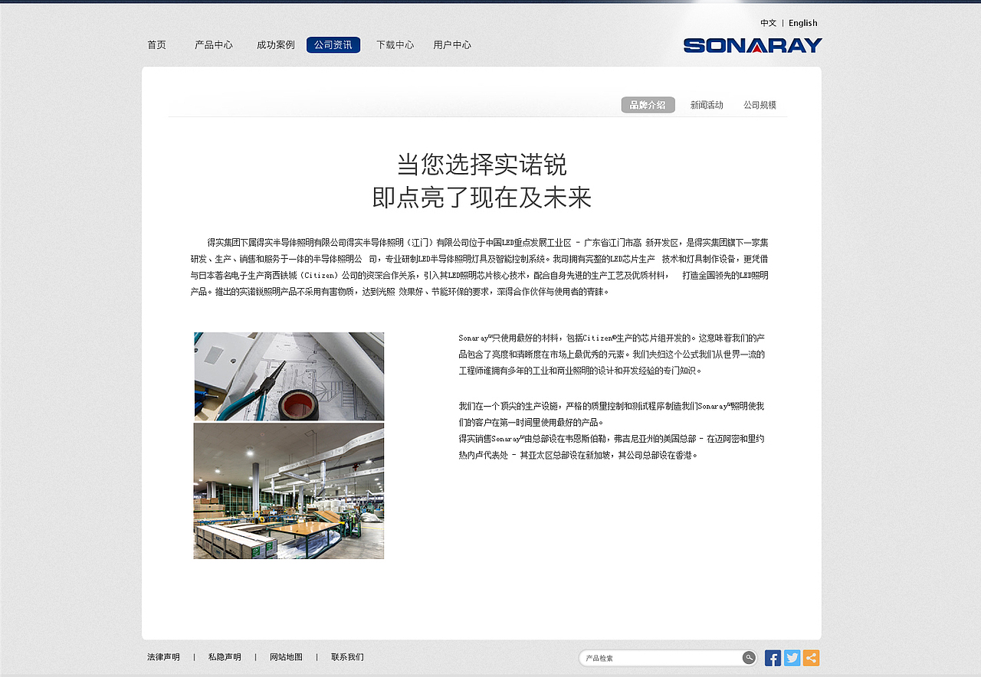Open the 网站地图 footer link

pyautogui.click(x=286, y=657)
